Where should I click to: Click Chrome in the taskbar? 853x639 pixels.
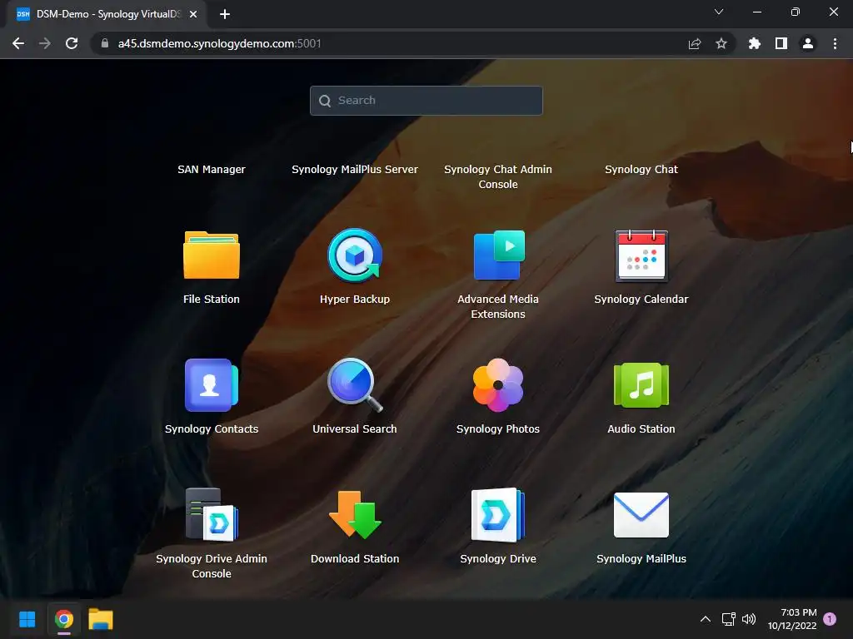[64, 619]
